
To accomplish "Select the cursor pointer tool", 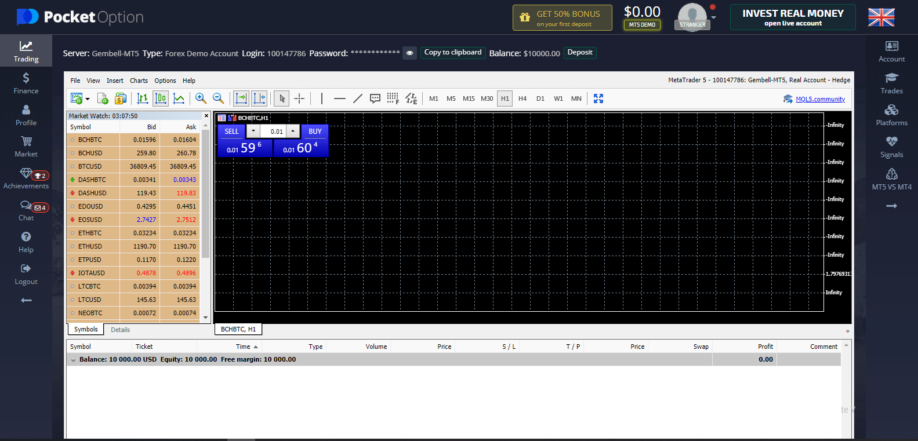I will [x=282, y=99].
